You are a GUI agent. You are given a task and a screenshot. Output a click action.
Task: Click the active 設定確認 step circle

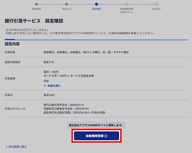[96, 4]
